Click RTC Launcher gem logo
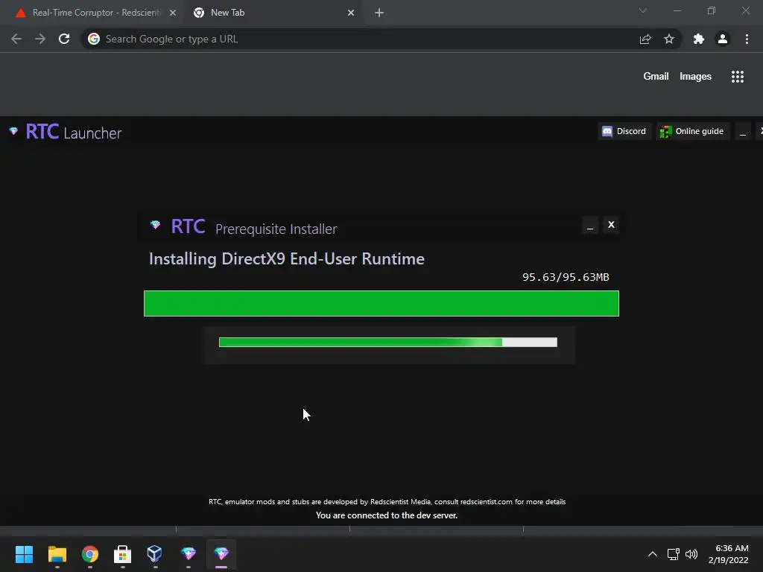The width and height of the screenshot is (763, 572). [13, 131]
